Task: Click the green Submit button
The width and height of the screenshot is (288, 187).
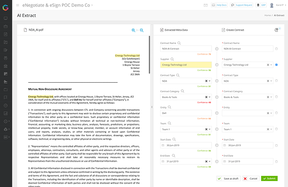Action: click(x=269, y=178)
